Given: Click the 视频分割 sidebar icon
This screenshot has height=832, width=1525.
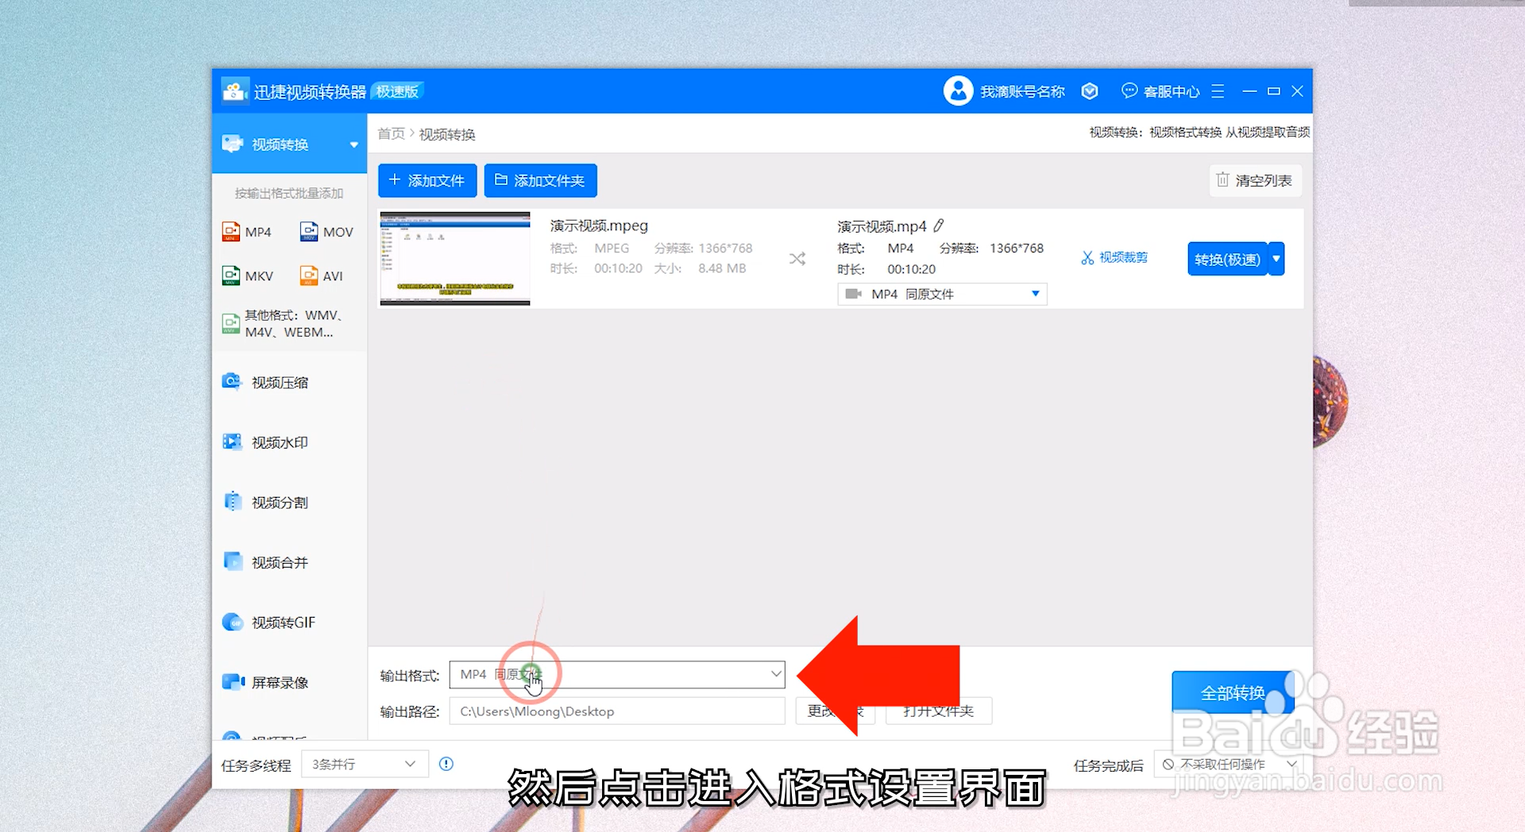Looking at the screenshot, I should point(232,501).
